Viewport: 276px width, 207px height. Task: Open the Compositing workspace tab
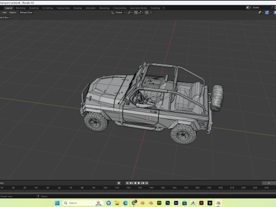120,8
